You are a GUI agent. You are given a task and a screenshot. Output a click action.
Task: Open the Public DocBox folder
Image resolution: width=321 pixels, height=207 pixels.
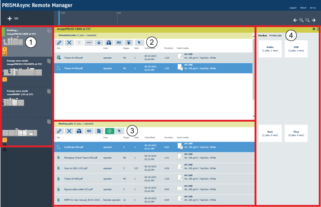point(270,49)
